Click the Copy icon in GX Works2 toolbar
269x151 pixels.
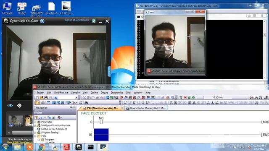point(89,98)
